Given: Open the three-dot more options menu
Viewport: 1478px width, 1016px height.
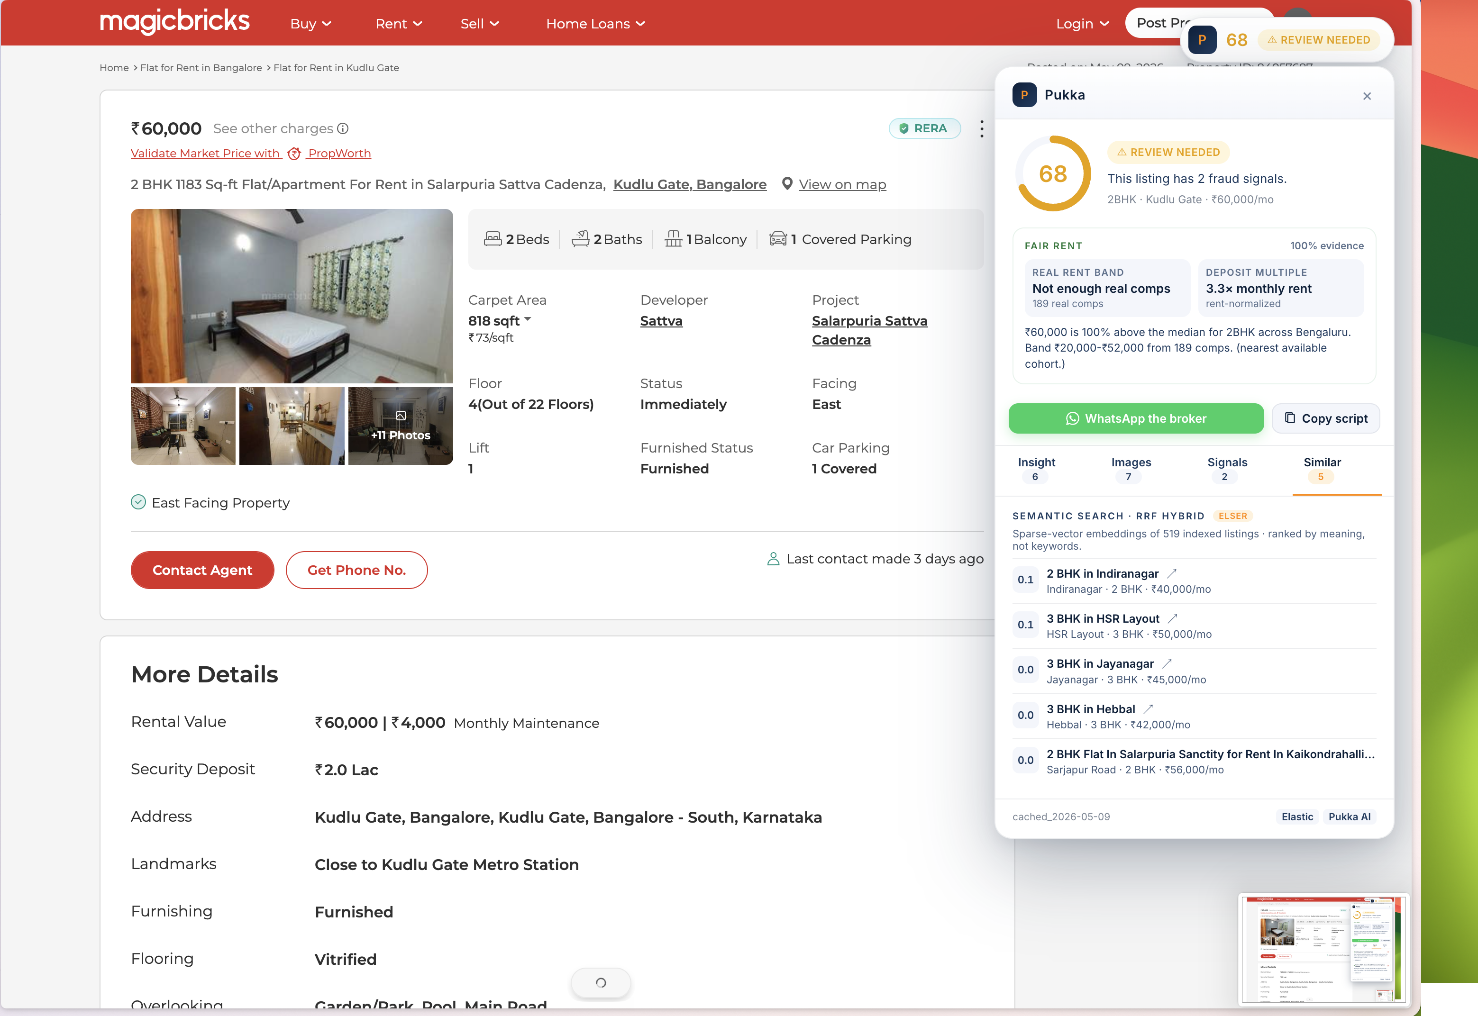Looking at the screenshot, I should tap(981, 128).
